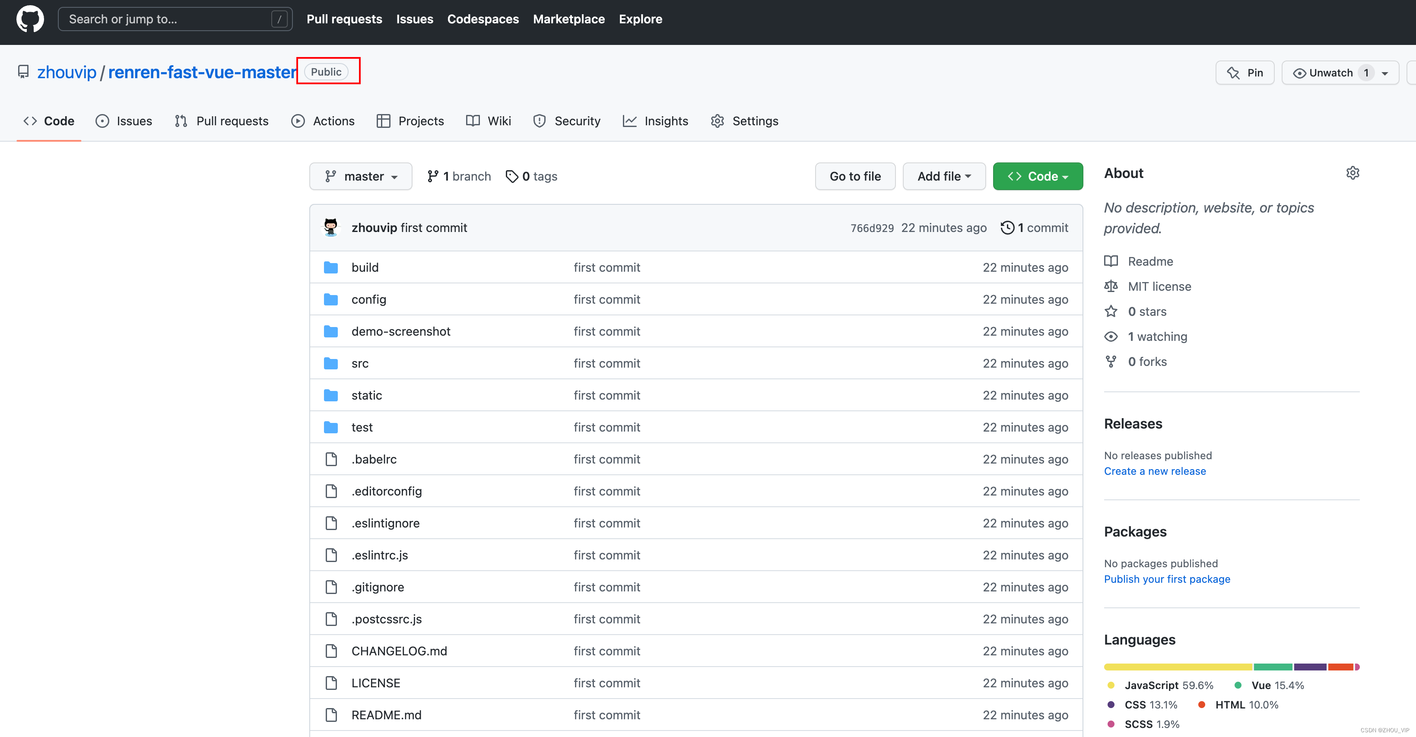Viewport: 1416px width, 737px height.
Task: Expand the green Code dropdown button
Action: [x=1037, y=176]
